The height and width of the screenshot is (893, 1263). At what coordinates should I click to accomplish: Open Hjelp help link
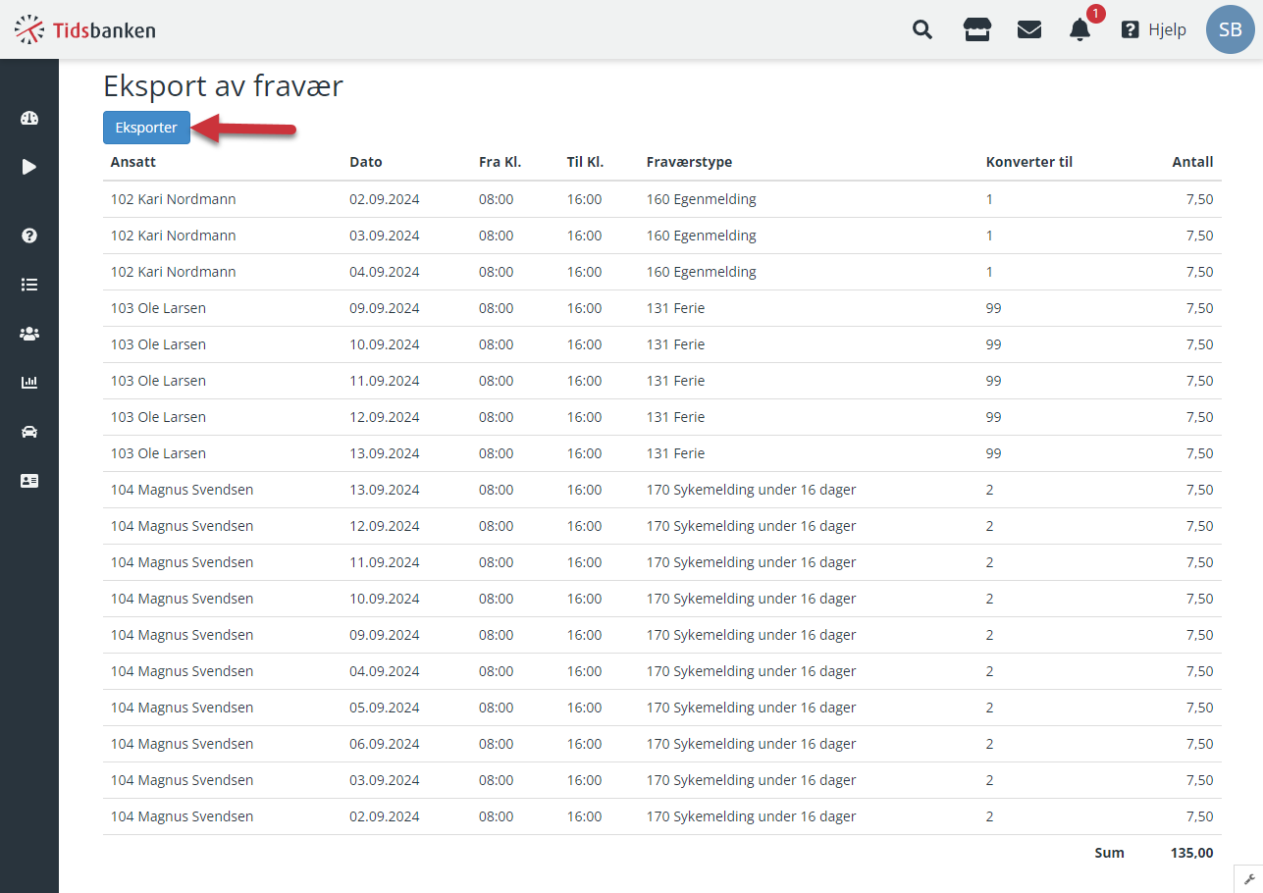coord(1154,29)
